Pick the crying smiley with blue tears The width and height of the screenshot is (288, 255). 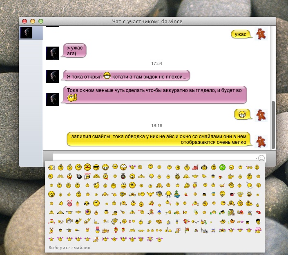(x=132, y=194)
